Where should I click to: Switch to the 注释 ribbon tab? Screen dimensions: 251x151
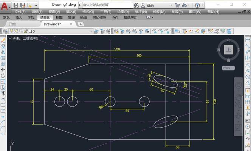pyautogui.click(x=31, y=18)
